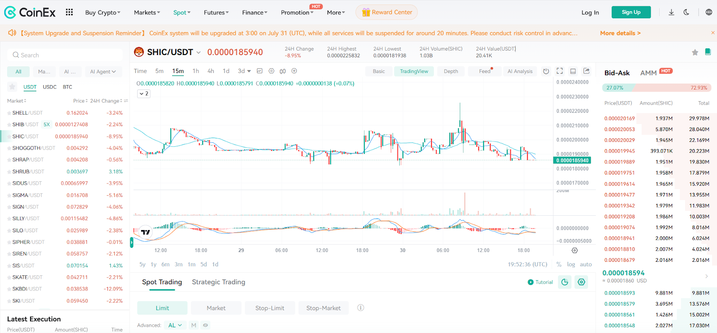Open the AL advanced order dropdown
Screen dimensions: 717x333
[175, 325]
